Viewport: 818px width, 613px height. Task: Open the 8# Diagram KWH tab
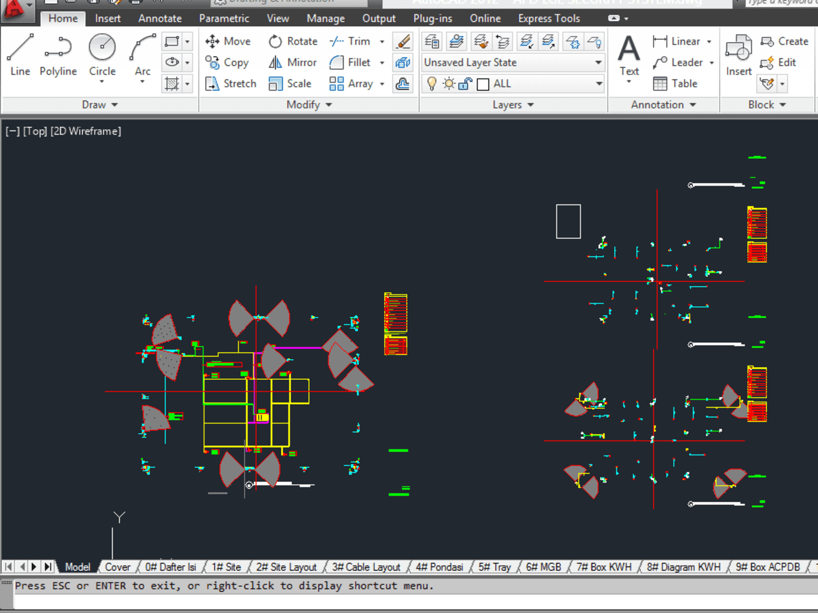pos(683,567)
